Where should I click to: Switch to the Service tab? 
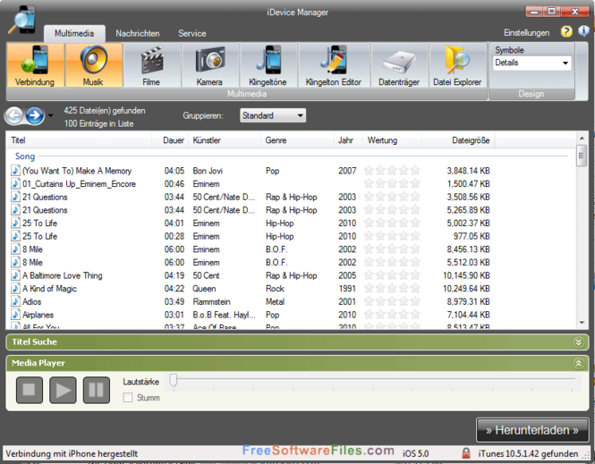tap(192, 33)
